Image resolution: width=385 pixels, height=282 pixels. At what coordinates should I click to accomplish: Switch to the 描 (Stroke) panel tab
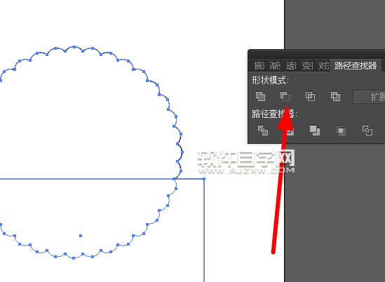point(259,65)
